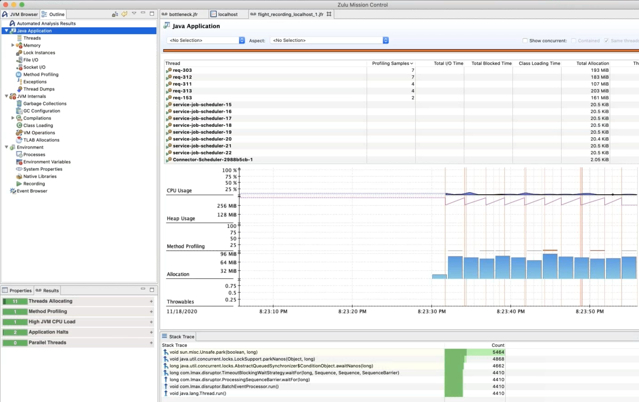Screen dimensions: 639x402
Task: Toggle the Contained checkbox
Action: click(574, 40)
